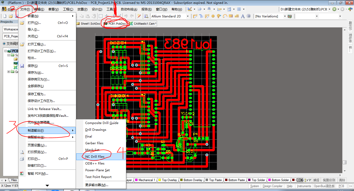
Task: Click the move selection crosshair icon
Action: click(x=107, y=16)
